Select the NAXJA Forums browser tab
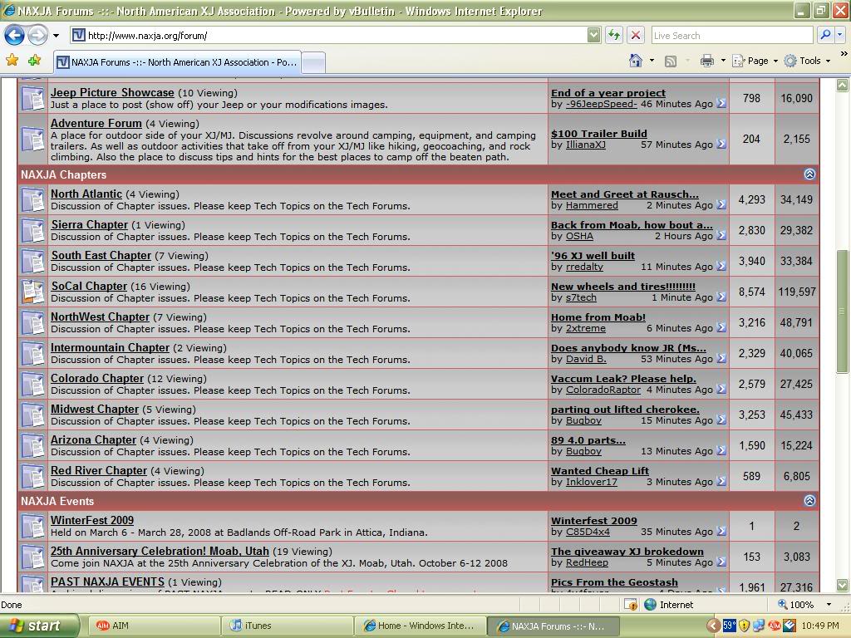The width and height of the screenshot is (851, 638). pyautogui.click(x=177, y=62)
